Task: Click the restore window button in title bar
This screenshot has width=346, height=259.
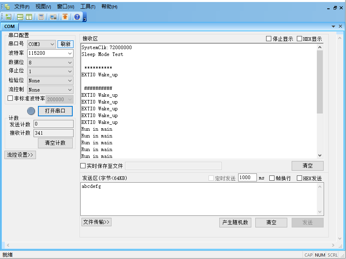Action: (x=335, y=8)
